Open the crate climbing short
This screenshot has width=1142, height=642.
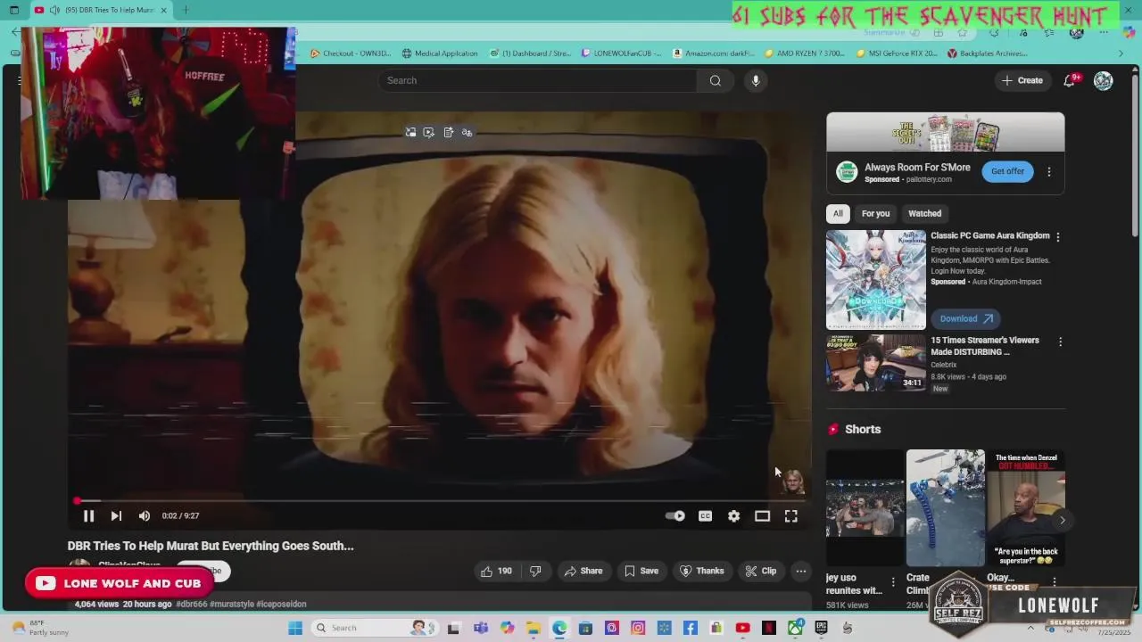(946, 508)
